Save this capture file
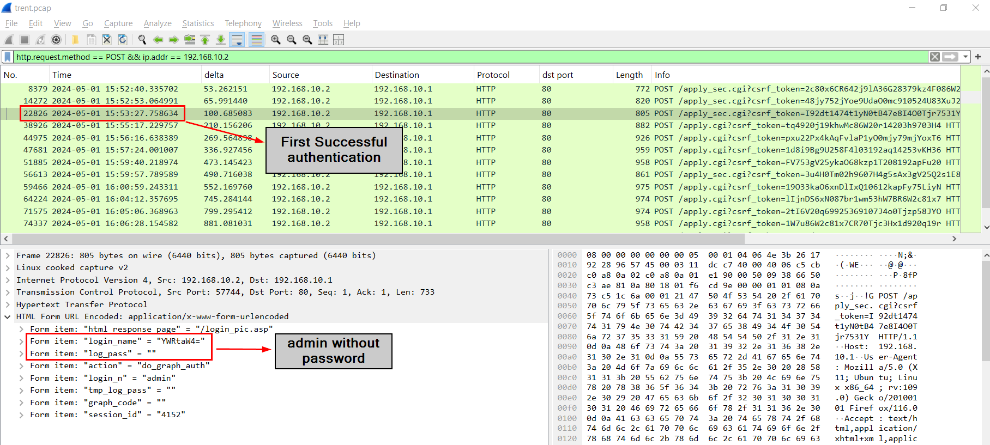 coord(91,40)
